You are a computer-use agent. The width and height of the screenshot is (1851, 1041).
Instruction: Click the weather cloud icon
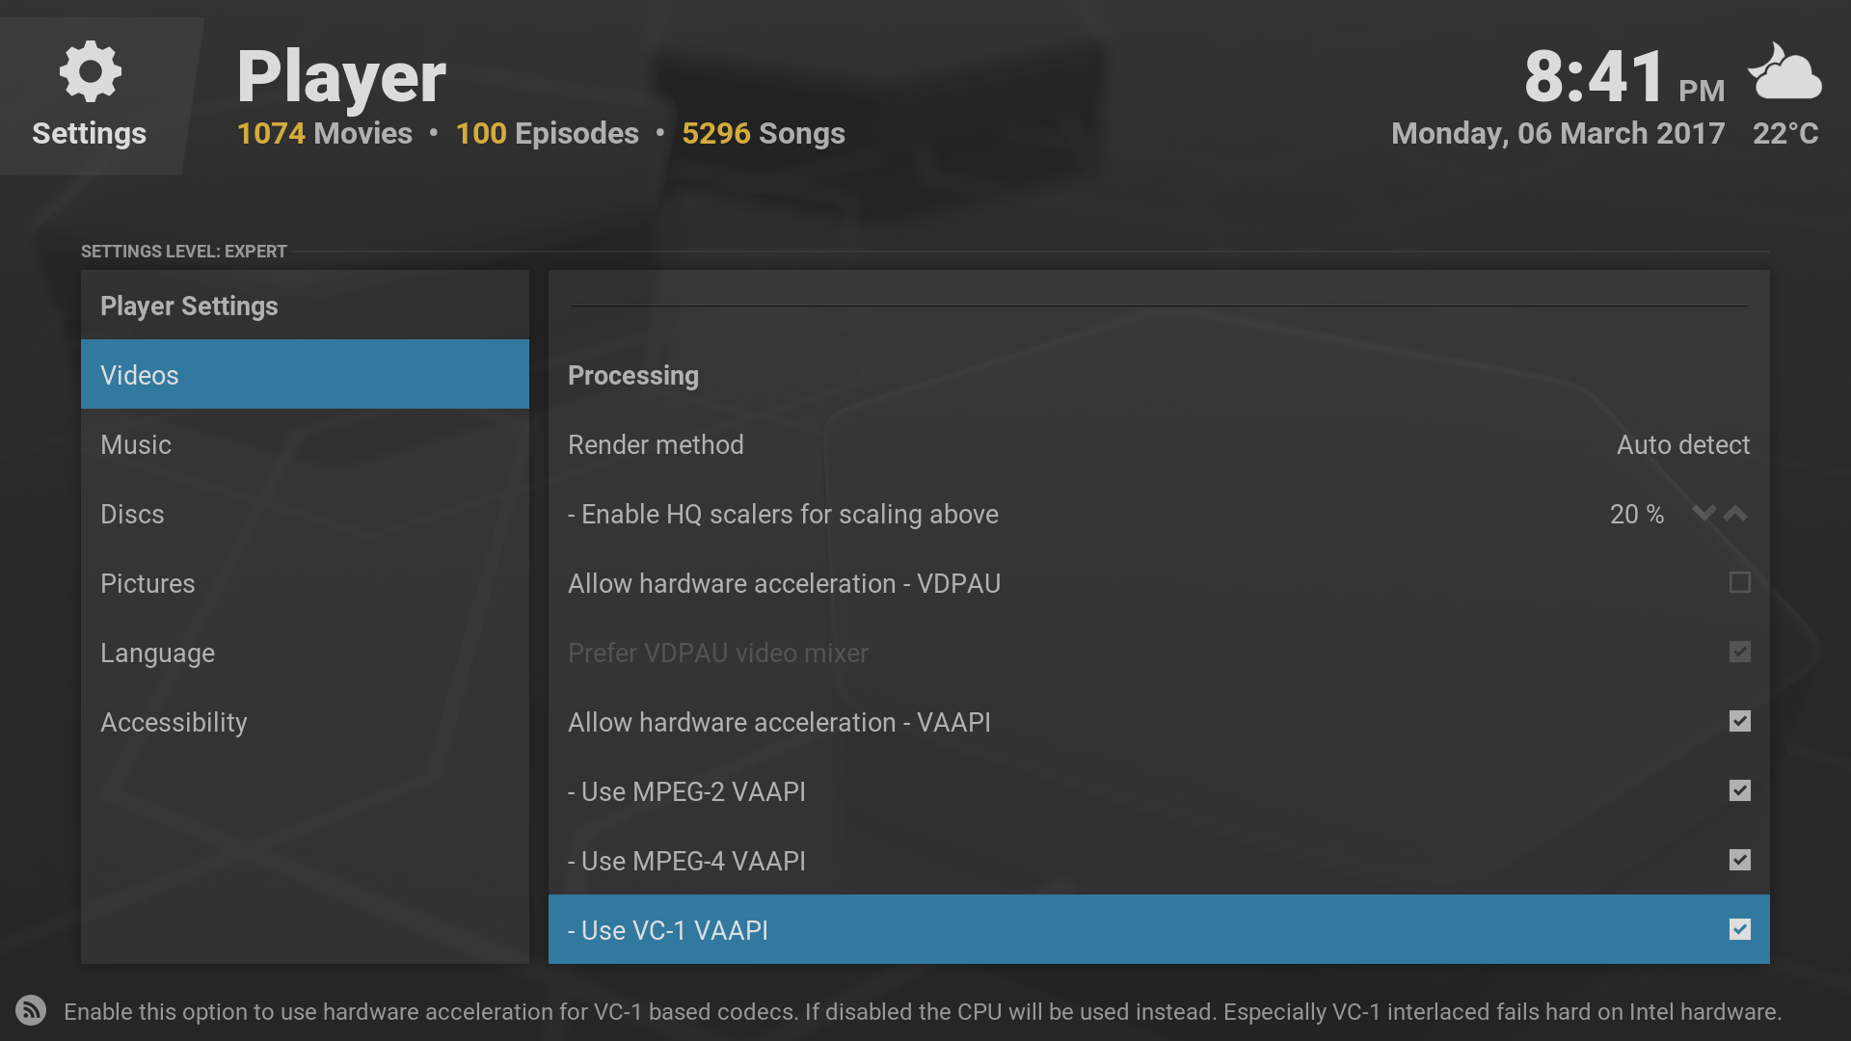coord(1785,72)
